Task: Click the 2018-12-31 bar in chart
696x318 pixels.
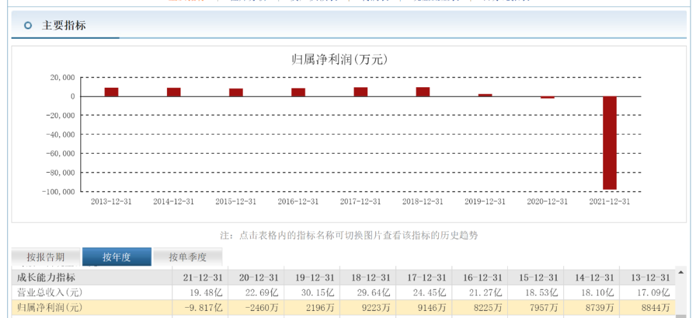Action: click(423, 92)
